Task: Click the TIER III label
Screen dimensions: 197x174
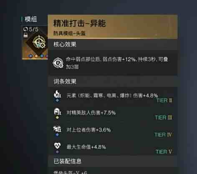Action: [x=164, y=118]
